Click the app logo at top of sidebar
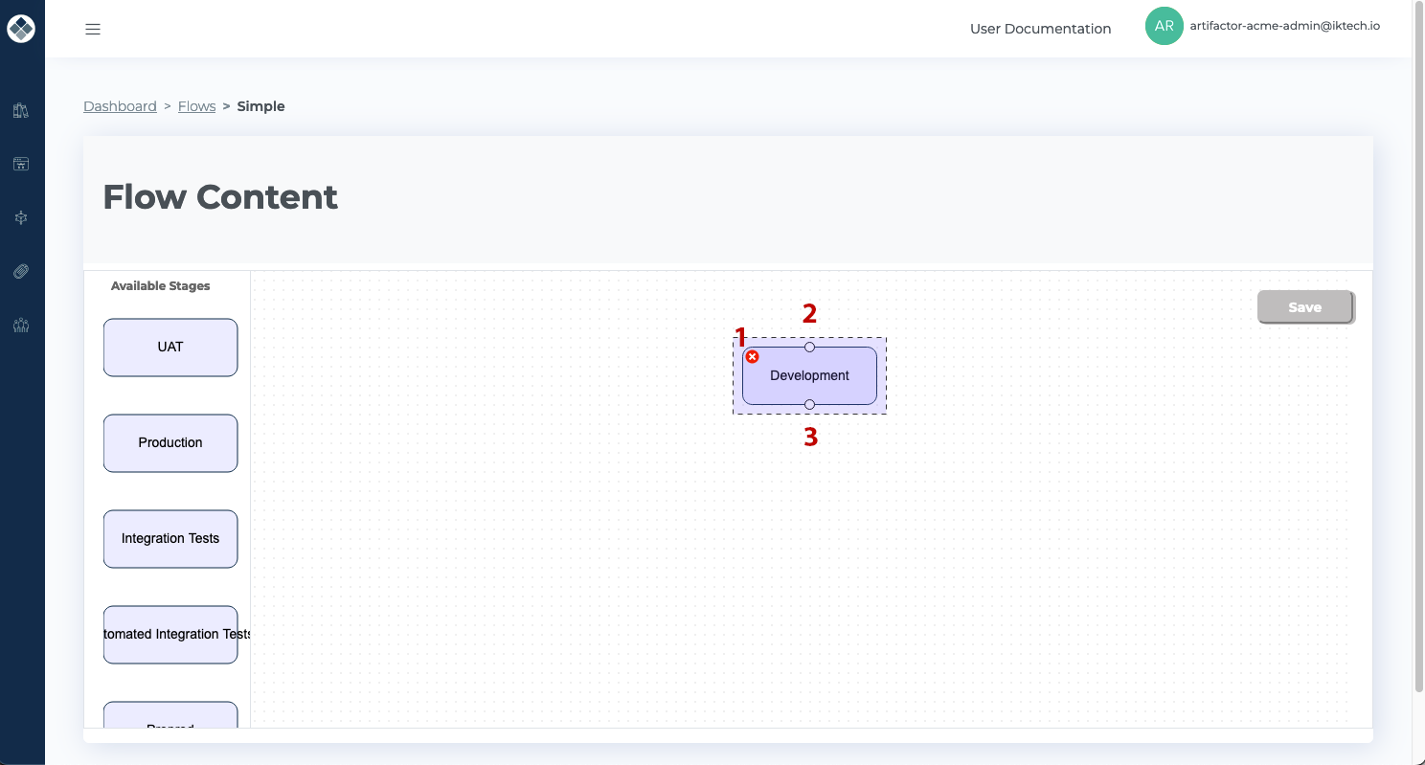The height and width of the screenshot is (765, 1425). coord(21,28)
